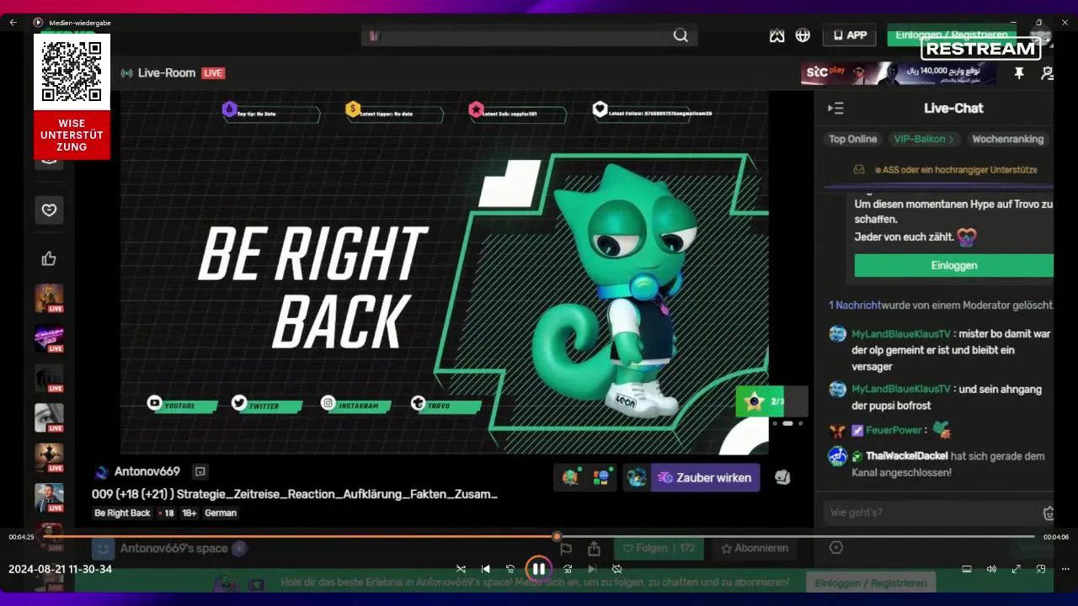Open the dice icon beside Zauber wirken
This screenshot has height=606, width=1078.
[x=782, y=477]
